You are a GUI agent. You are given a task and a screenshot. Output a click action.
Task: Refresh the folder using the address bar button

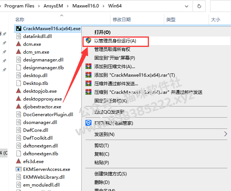click(x=199, y=6)
